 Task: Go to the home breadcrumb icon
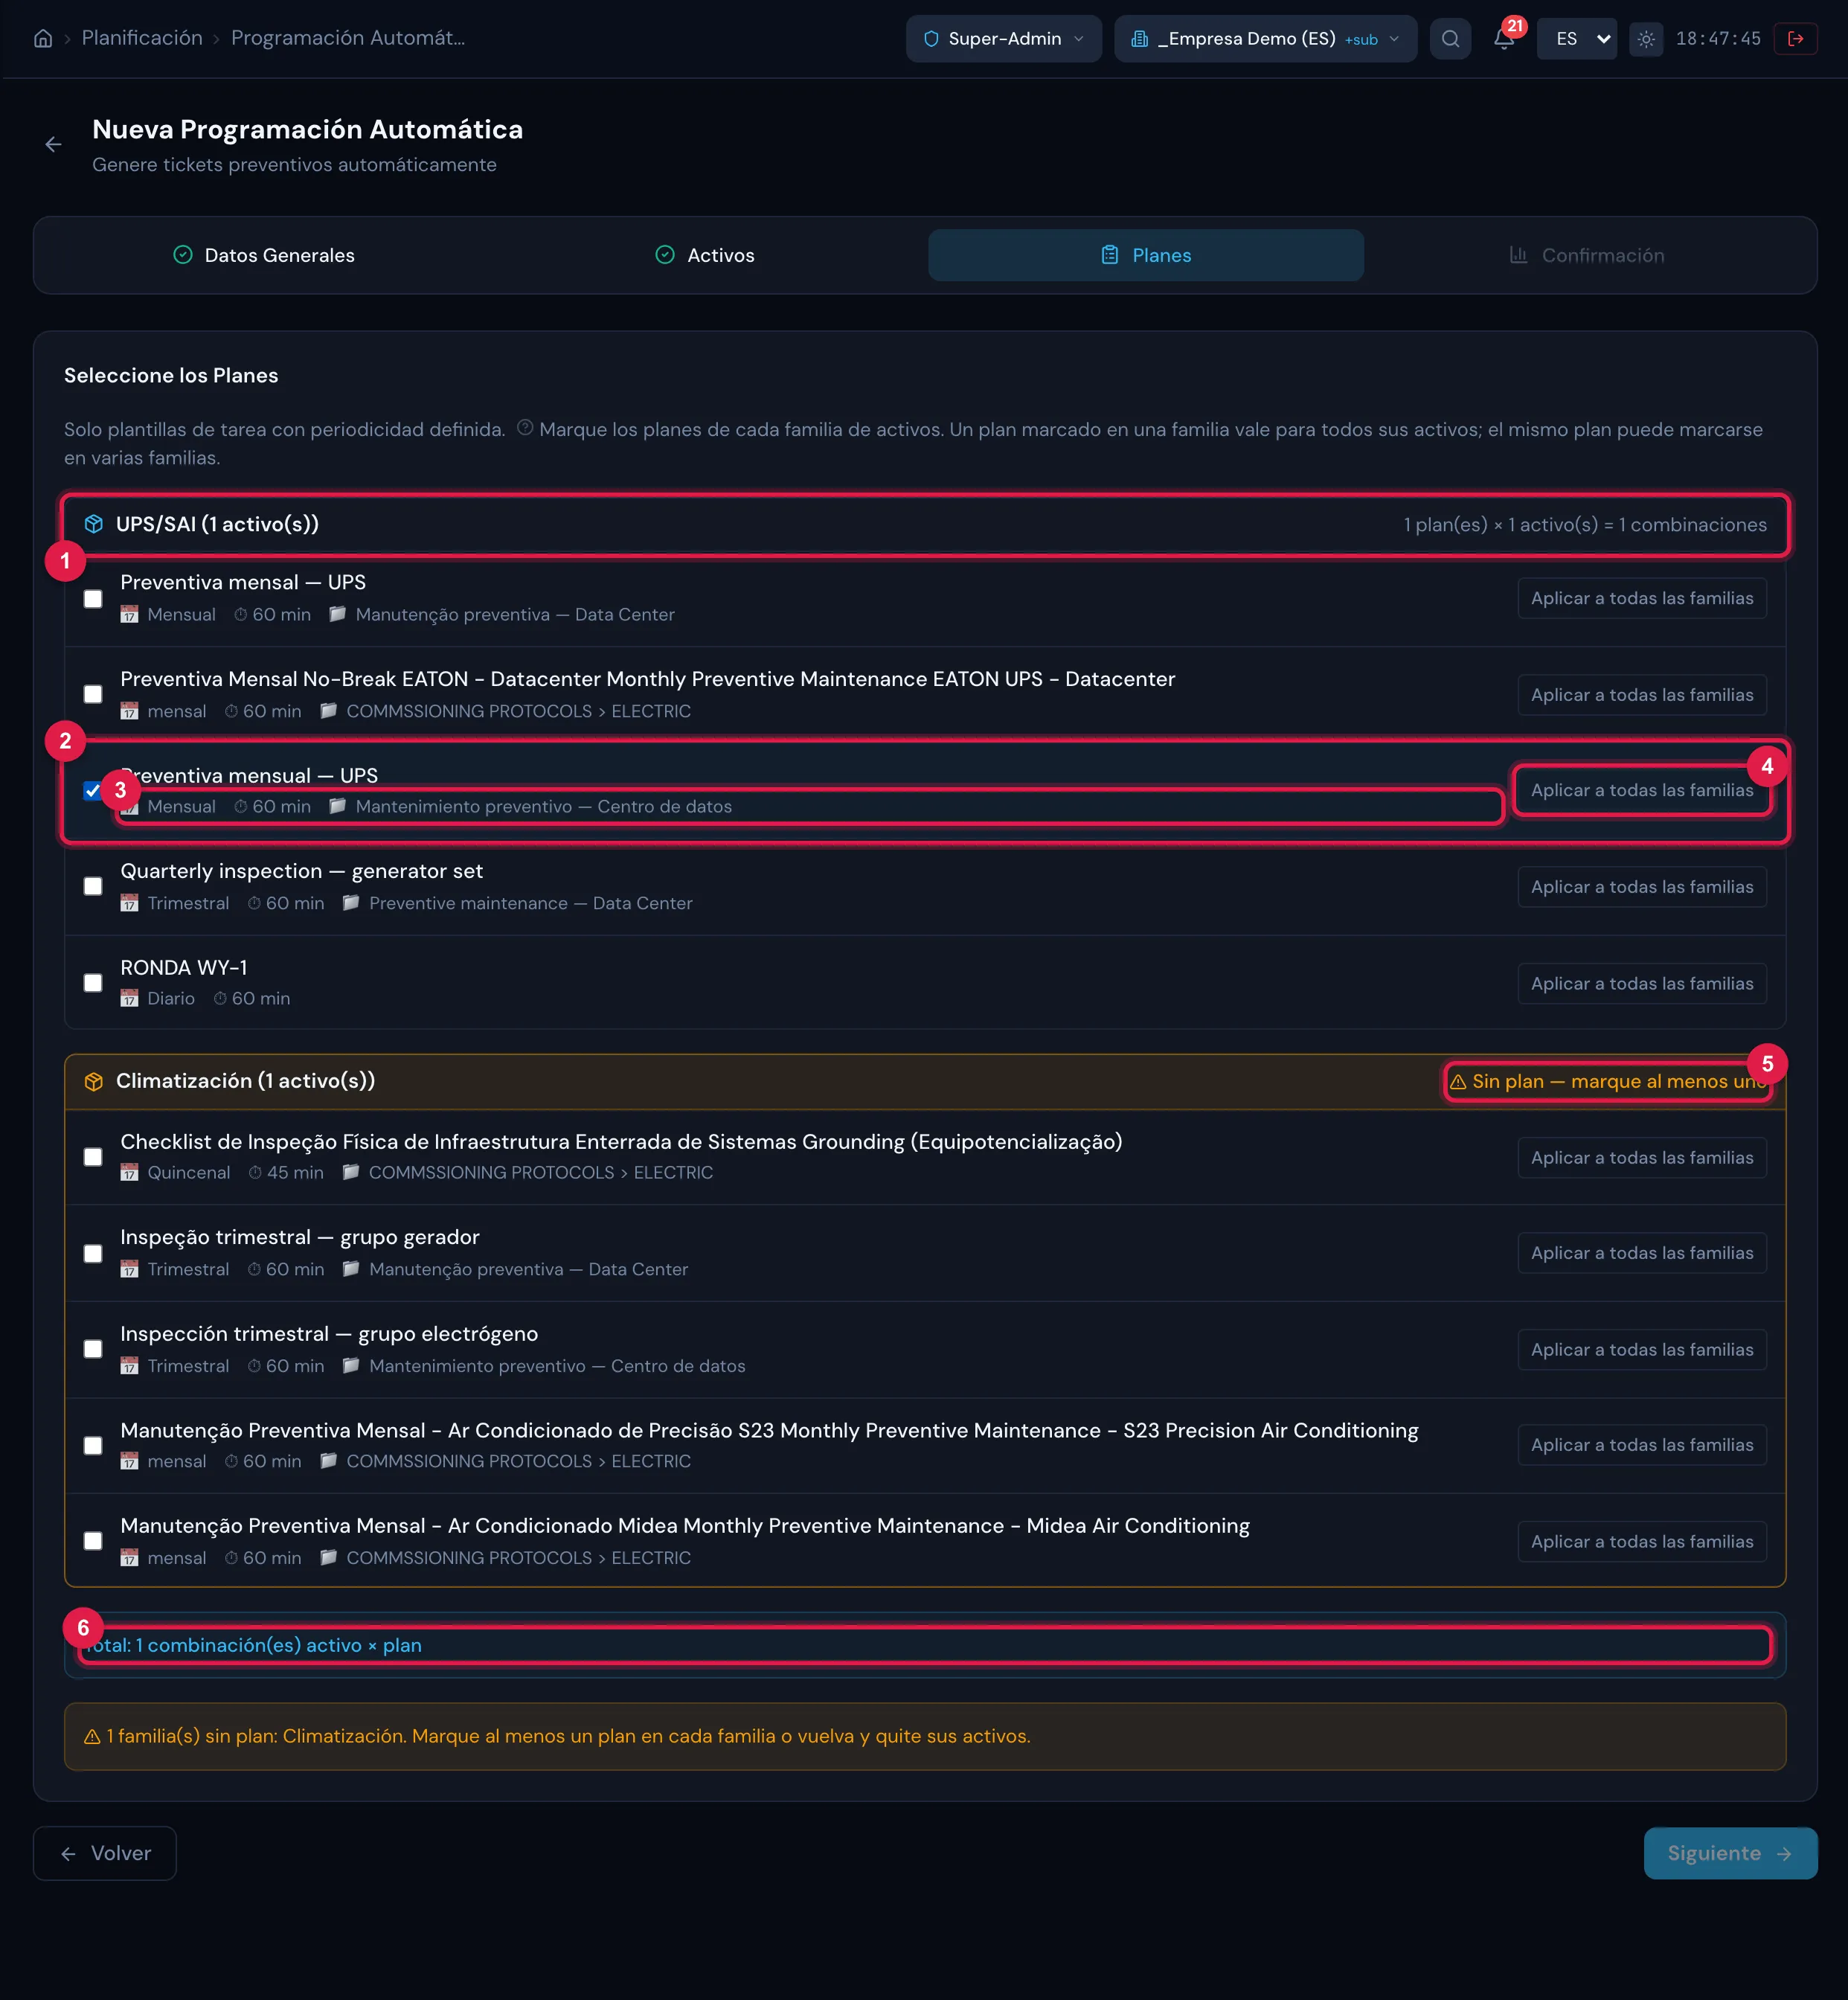click(x=43, y=38)
